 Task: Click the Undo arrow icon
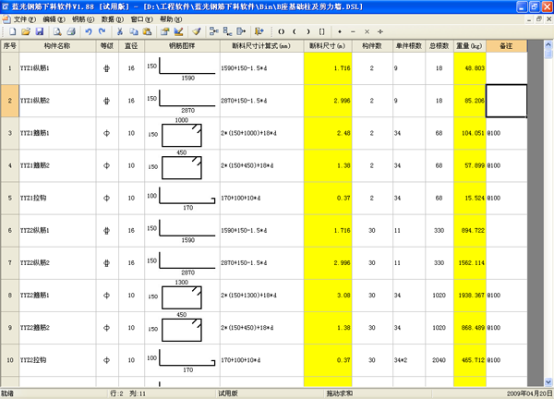[x=89, y=31]
